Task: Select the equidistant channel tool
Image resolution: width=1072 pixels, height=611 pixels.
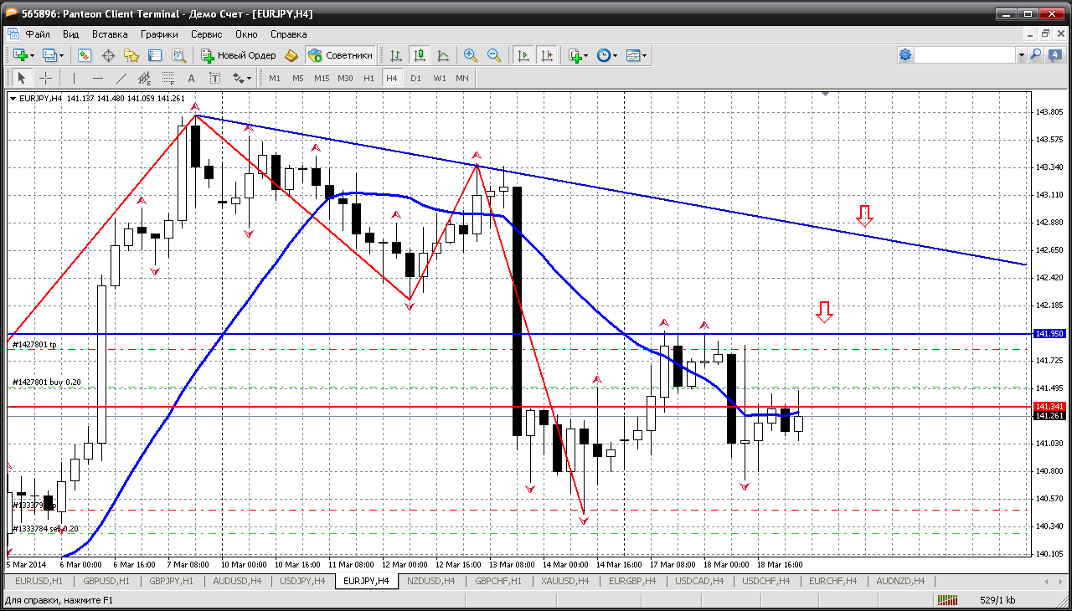Action: pyautogui.click(x=145, y=78)
